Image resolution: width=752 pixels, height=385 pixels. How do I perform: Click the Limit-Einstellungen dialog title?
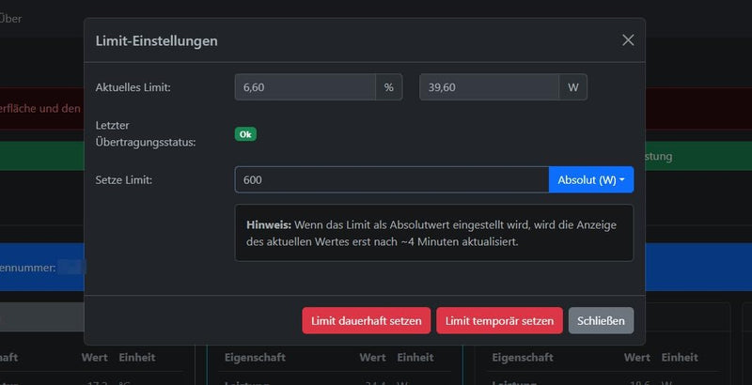click(156, 40)
